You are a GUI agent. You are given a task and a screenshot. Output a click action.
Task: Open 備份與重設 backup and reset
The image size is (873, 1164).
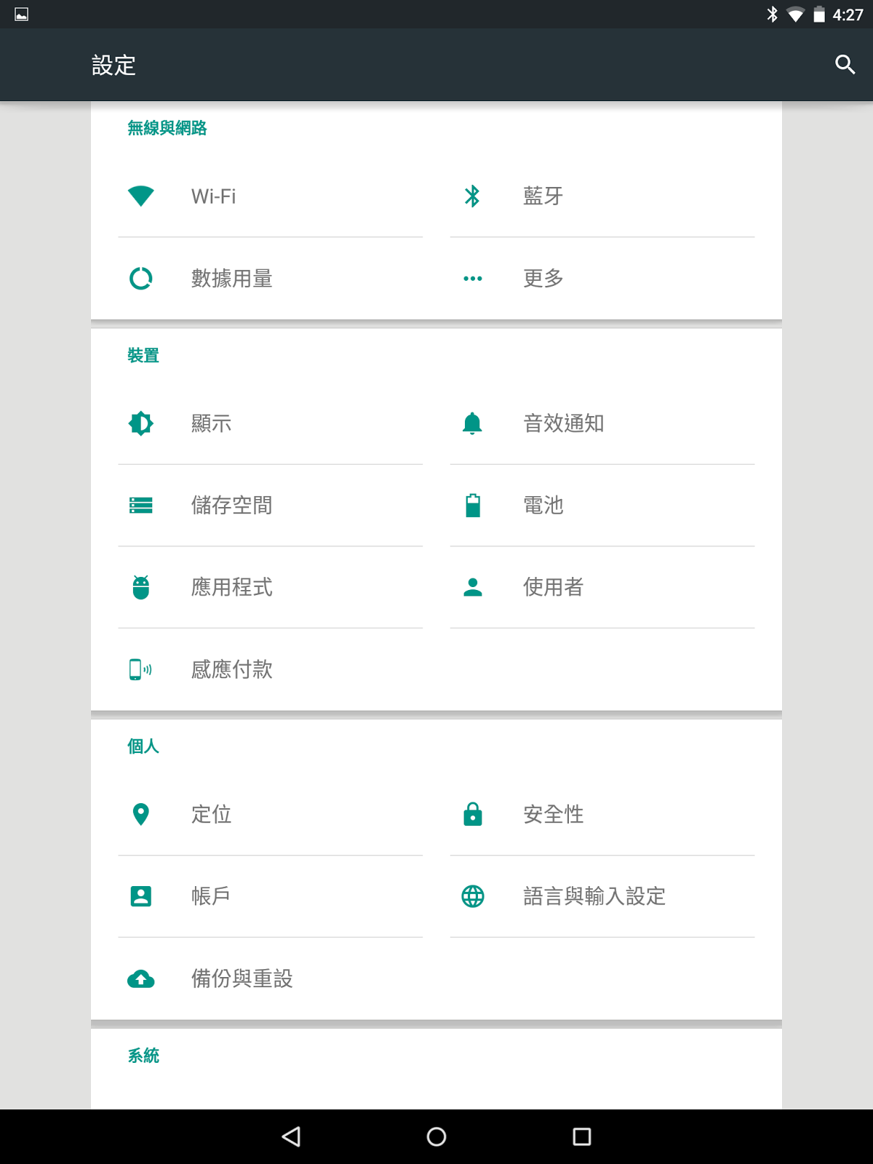tap(242, 978)
